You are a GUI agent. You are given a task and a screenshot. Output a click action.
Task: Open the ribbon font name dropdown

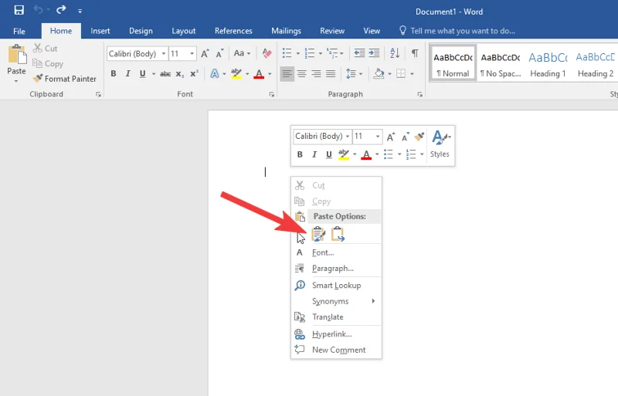click(x=161, y=54)
